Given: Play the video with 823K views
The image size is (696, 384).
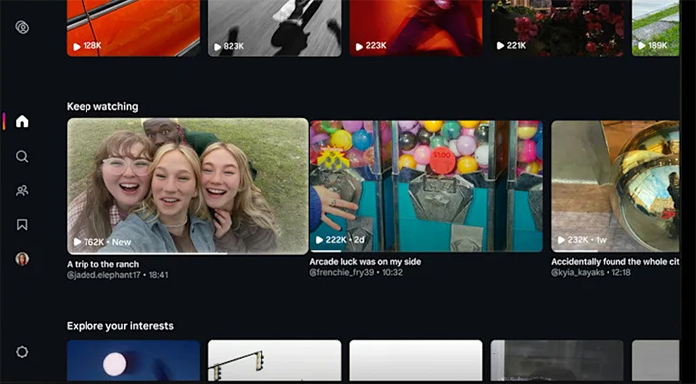Looking at the screenshot, I should 274,28.
